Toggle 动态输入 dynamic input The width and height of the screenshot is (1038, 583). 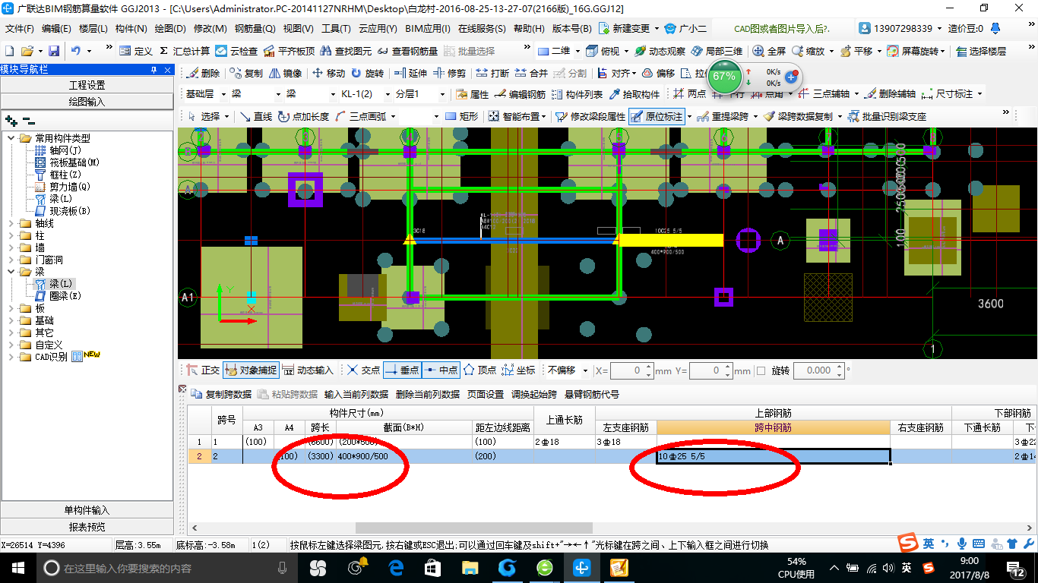click(308, 370)
